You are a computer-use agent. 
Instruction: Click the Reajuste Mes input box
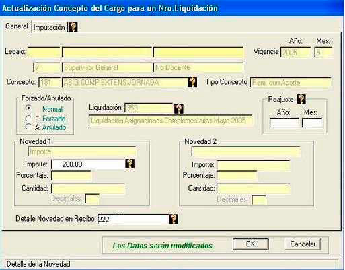pyautogui.click(x=312, y=123)
